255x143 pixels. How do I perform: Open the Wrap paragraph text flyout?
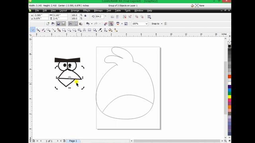pos(149,17)
